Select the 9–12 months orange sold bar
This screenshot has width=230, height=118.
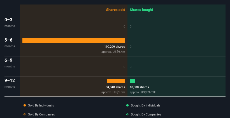coord(116,81)
